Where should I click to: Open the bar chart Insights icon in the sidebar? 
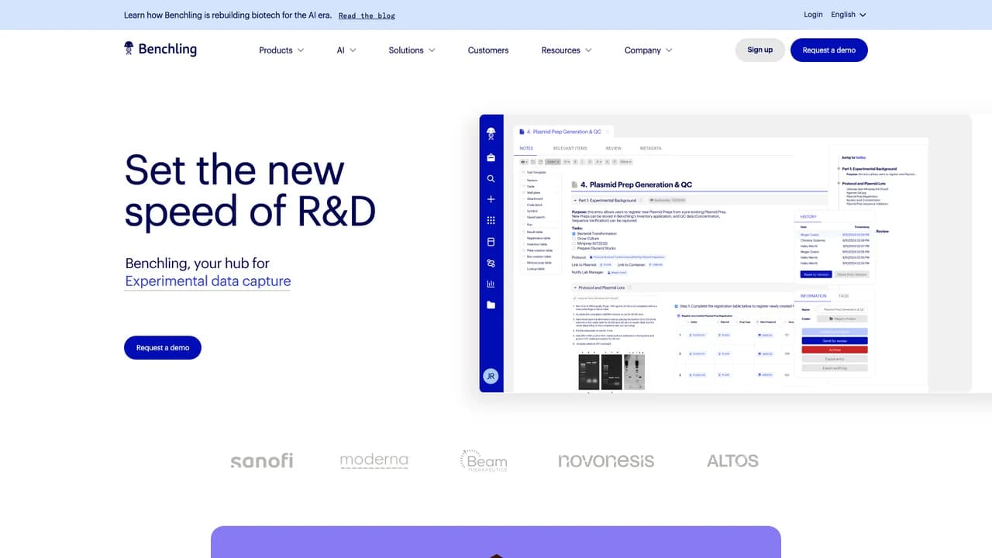491,284
